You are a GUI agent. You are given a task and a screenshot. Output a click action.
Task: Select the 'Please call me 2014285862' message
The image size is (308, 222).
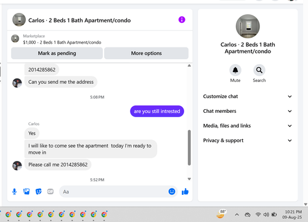click(x=58, y=165)
